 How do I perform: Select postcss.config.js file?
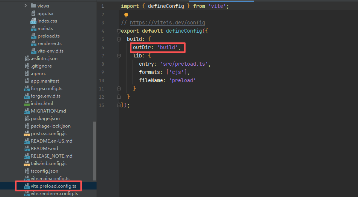48,133
